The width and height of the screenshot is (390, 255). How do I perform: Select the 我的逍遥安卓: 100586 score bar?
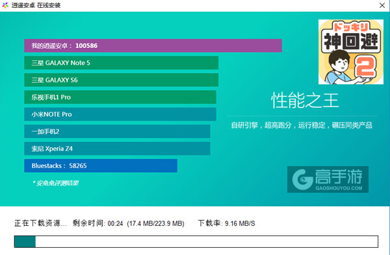153,45
